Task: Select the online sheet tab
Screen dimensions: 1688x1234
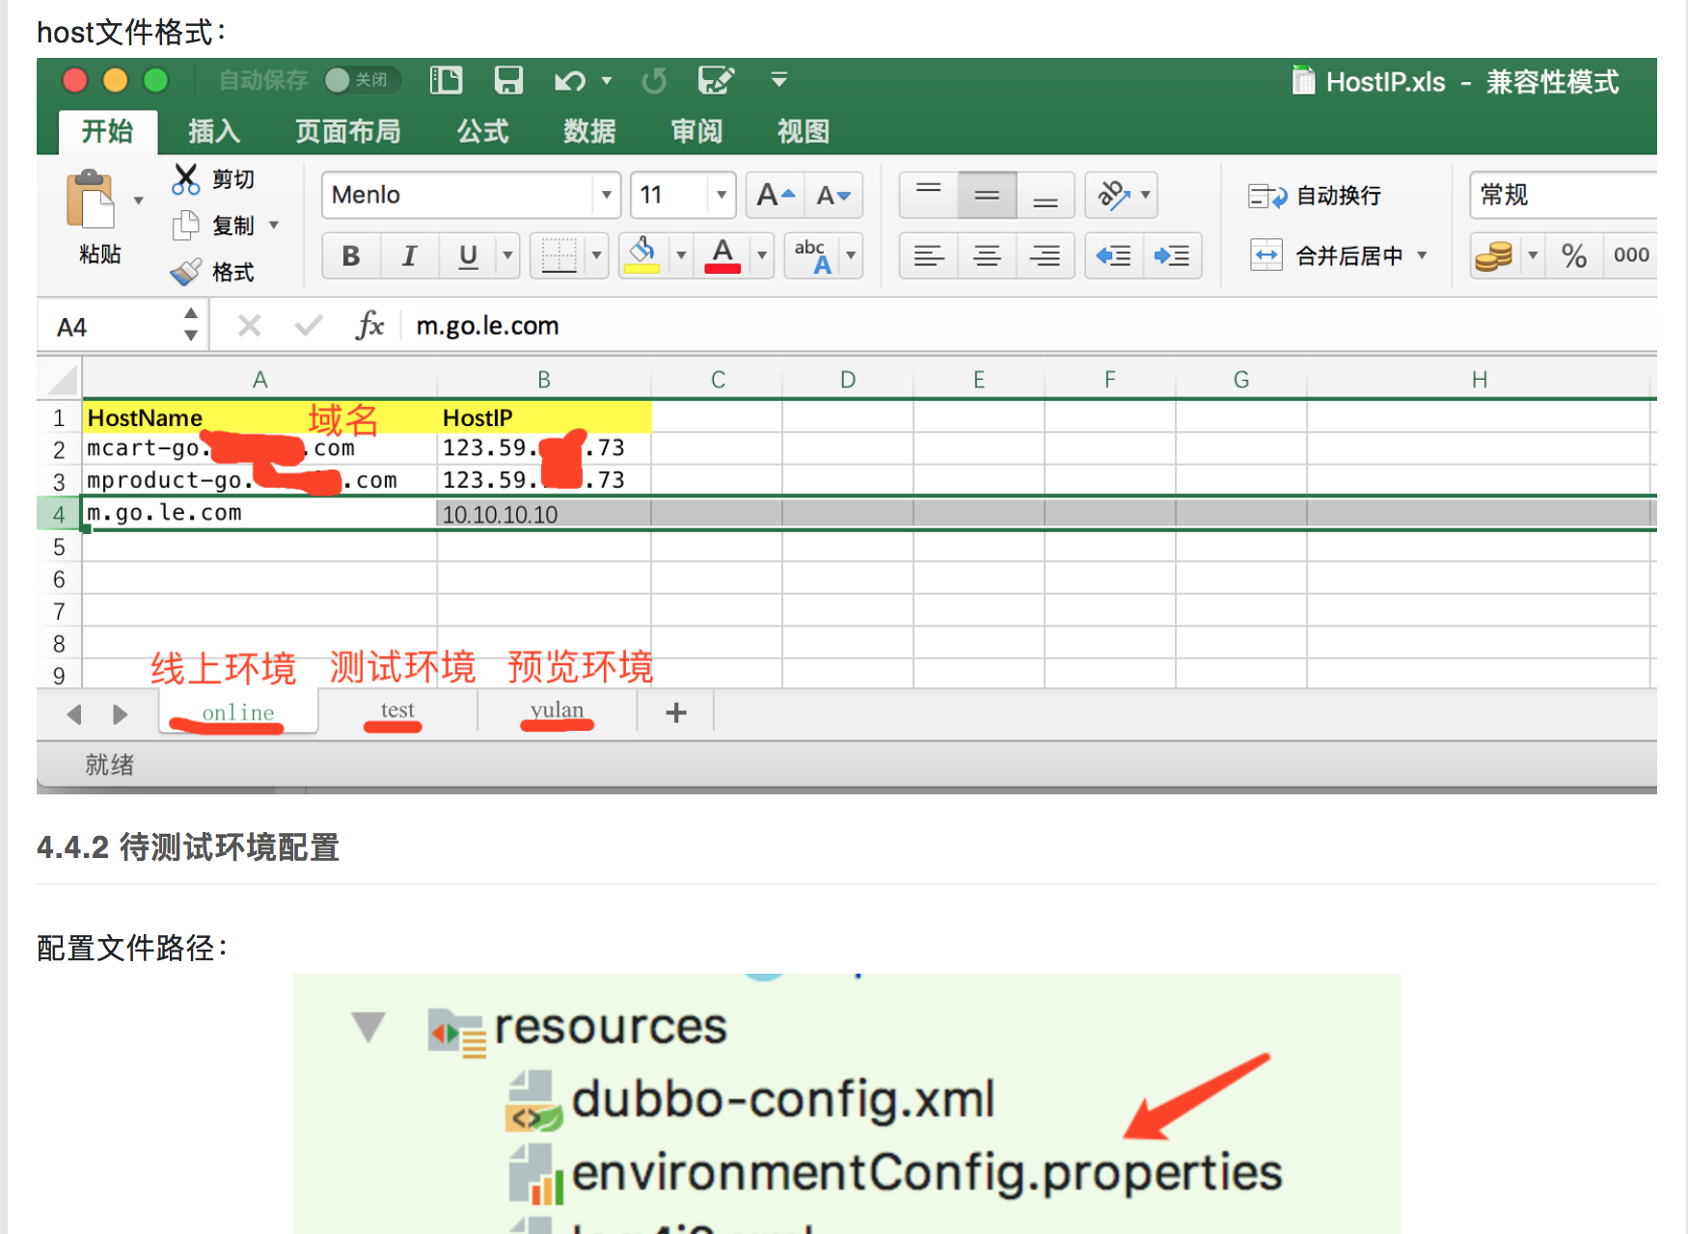Action: [x=238, y=711]
